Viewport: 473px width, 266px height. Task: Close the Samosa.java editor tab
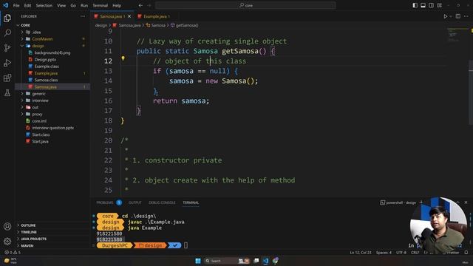coord(129,16)
